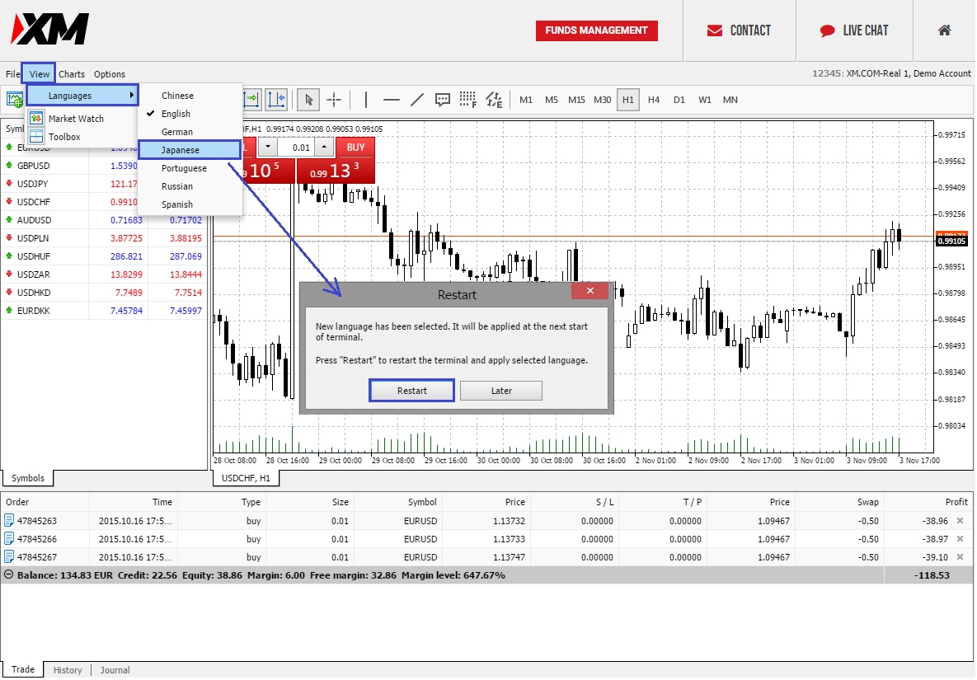Viewport: 977px width, 680px height.
Task: Decrease lot volume with down arrow
Action: pos(268,147)
